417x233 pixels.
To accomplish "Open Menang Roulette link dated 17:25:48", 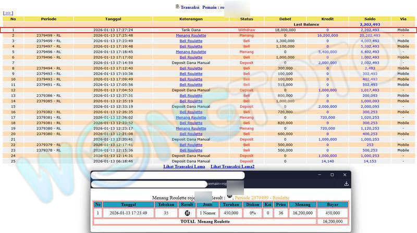I will click(191, 35).
